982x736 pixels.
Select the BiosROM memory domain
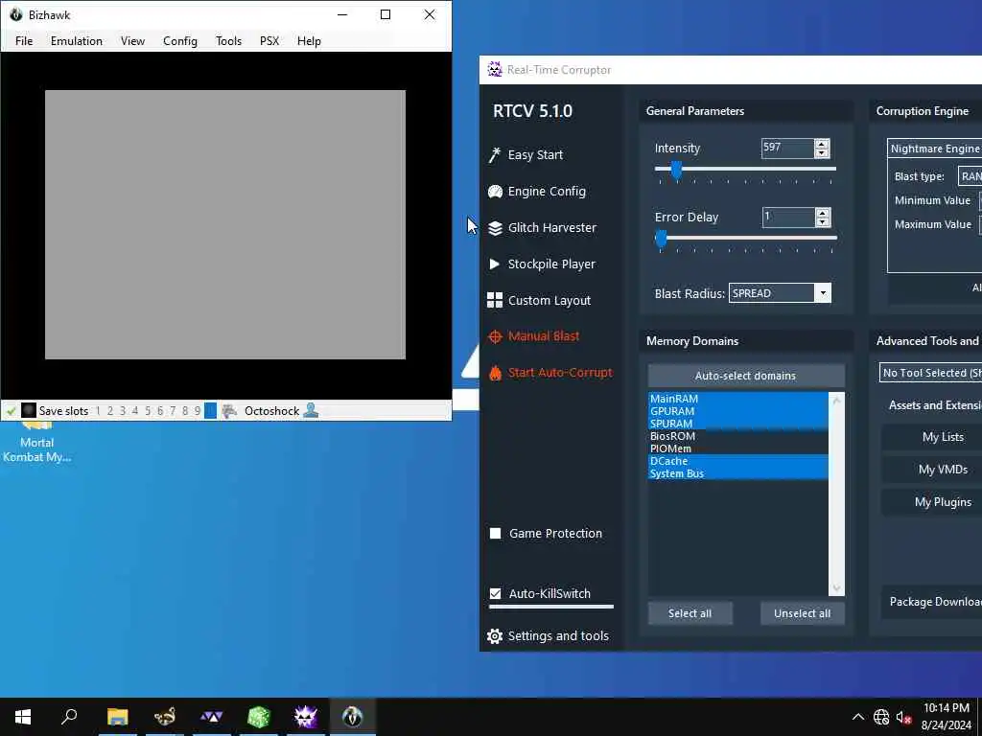[737, 436]
